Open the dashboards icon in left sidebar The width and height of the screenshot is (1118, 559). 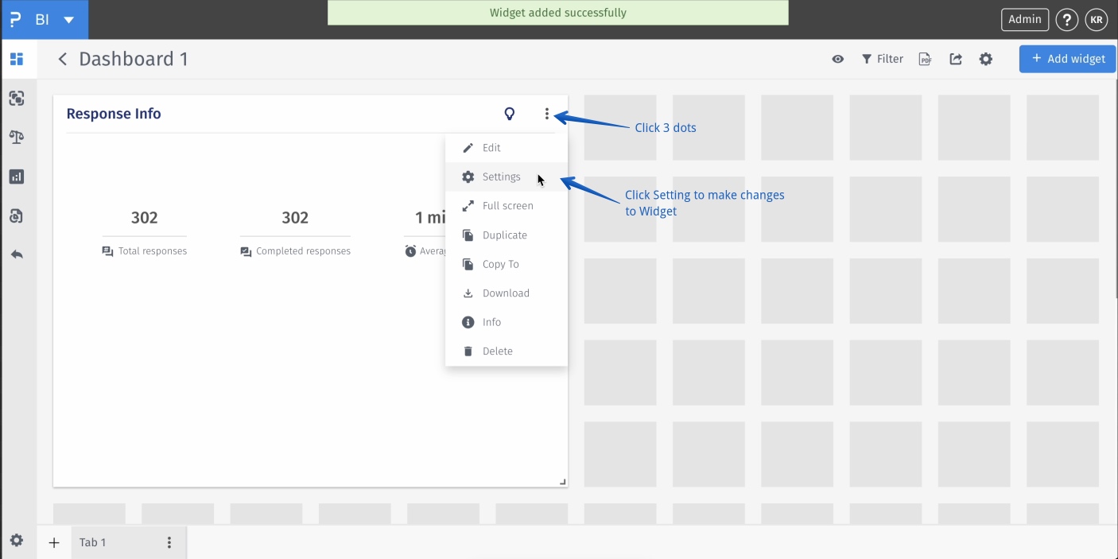tap(17, 59)
